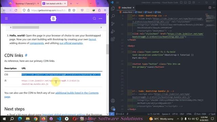Image resolution: width=217 pixels, height=122 pixels.
Task: Open additional builds listed in the Contents link
Action: 77,93
